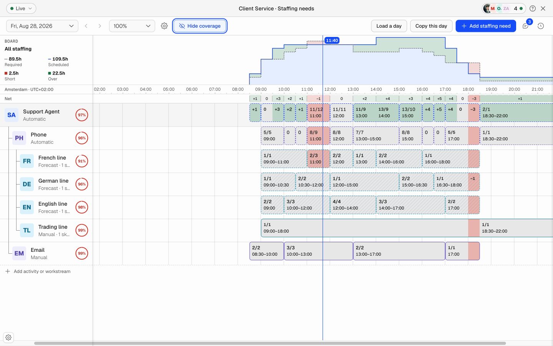Select French line block 14:00–16:00
The image size is (553, 346).
[x=399, y=159]
